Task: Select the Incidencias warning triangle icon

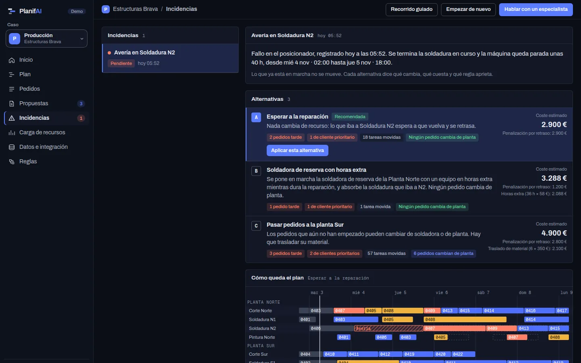Action: (x=12, y=118)
